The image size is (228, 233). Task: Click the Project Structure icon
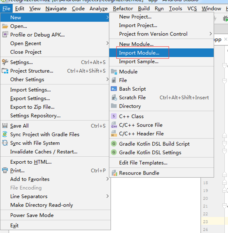coord(5,71)
